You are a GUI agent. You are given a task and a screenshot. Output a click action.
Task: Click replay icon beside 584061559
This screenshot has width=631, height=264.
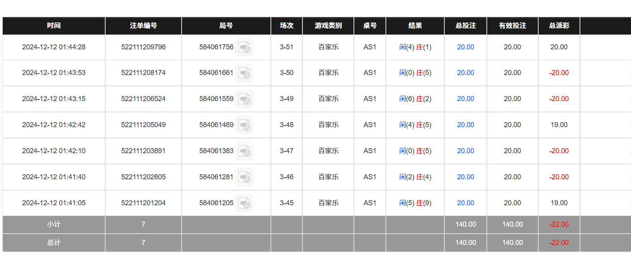244,99
